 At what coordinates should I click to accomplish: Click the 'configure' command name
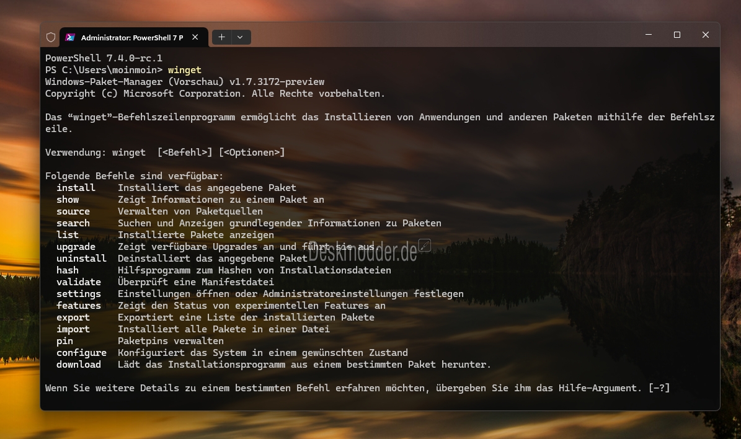(81, 353)
